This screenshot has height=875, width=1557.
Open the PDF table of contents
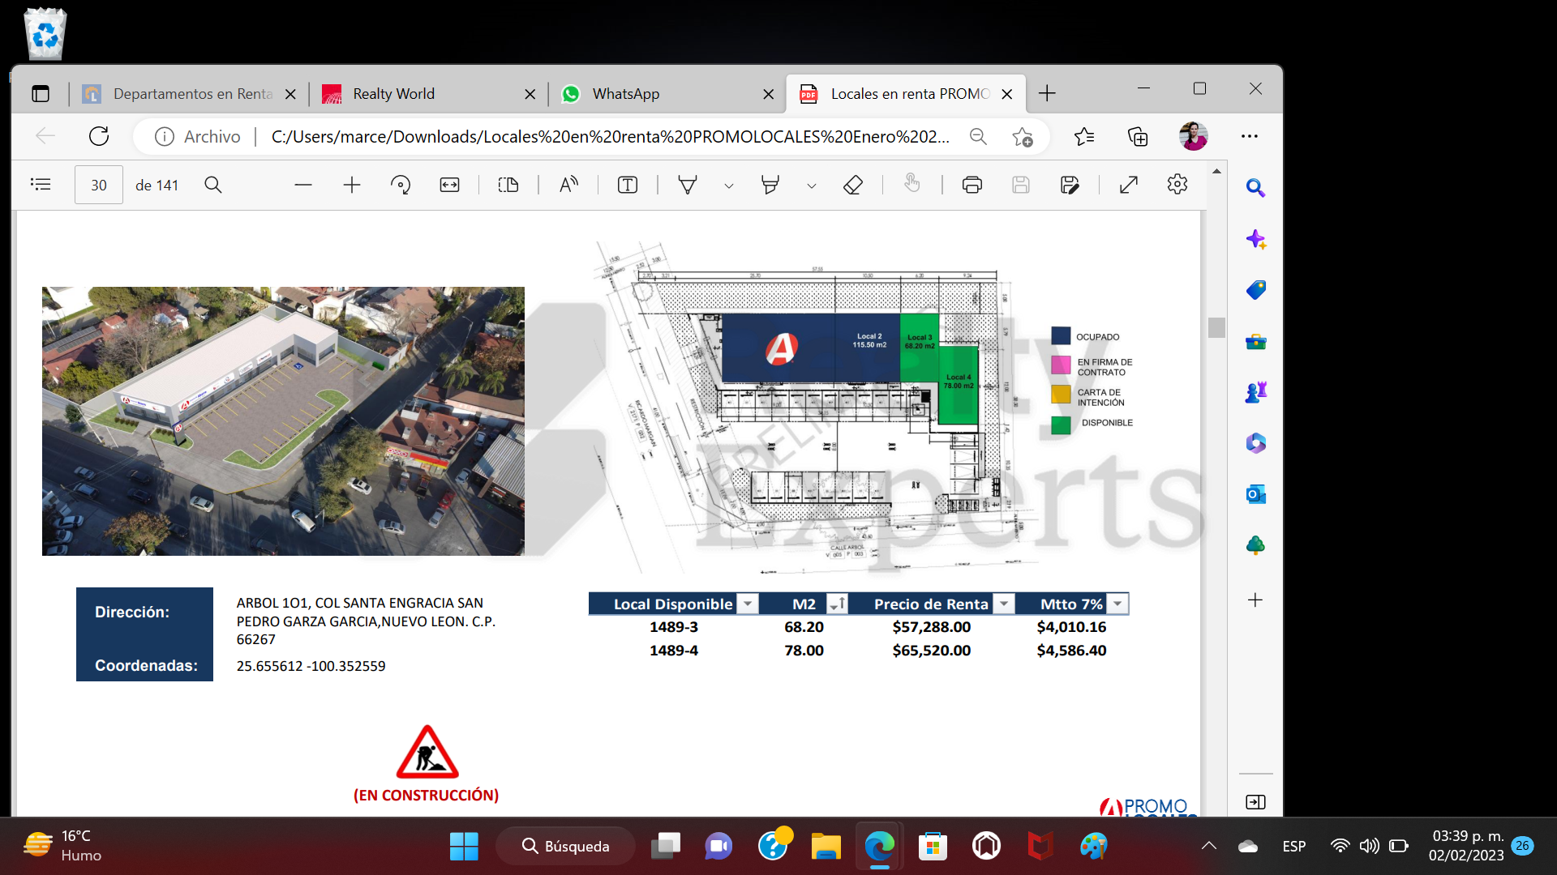click(x=41, y=185)
